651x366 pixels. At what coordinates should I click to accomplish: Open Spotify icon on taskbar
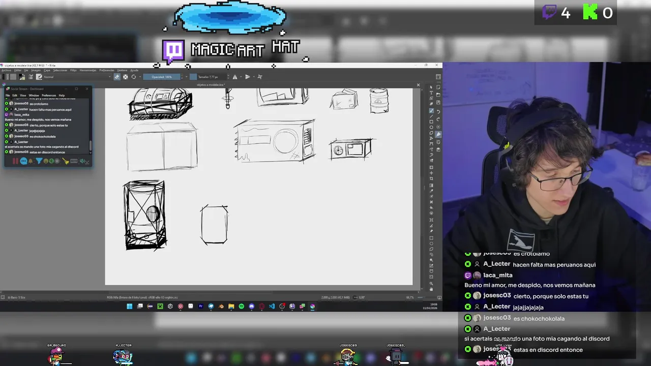click(241, 307)
